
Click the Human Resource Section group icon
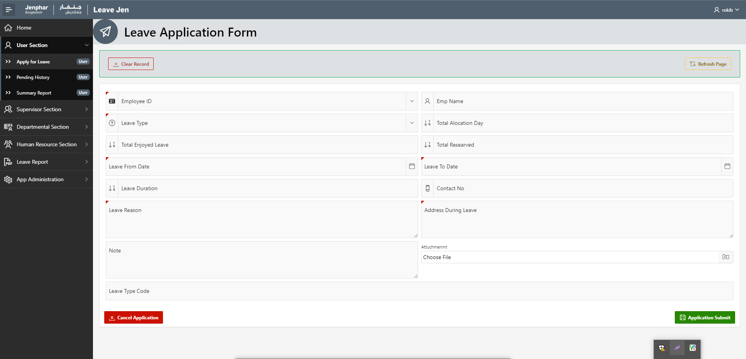click(x=8, y=144)
